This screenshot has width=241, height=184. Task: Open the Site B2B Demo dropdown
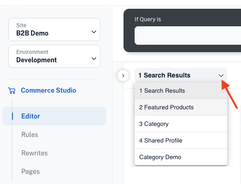point(54,30)
